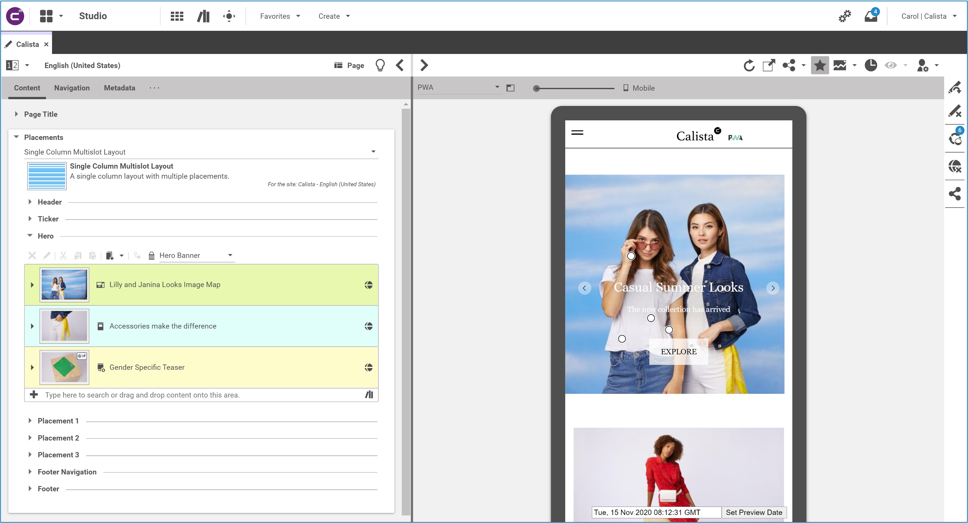Expand Placement 1
The image size is (968, 523).
[x=30, y=421]
